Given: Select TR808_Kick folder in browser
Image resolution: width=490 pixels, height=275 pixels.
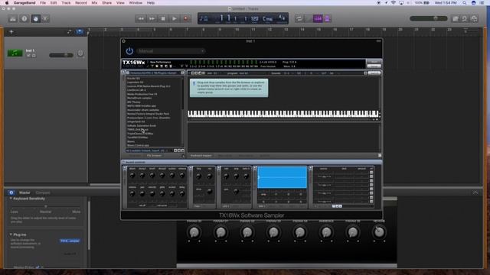Looking at the screenshot, I should 138,129.
